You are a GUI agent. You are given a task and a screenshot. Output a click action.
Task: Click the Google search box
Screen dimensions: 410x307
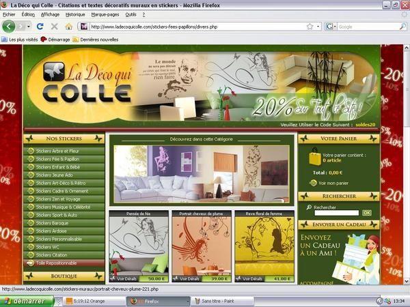[368, 27]
